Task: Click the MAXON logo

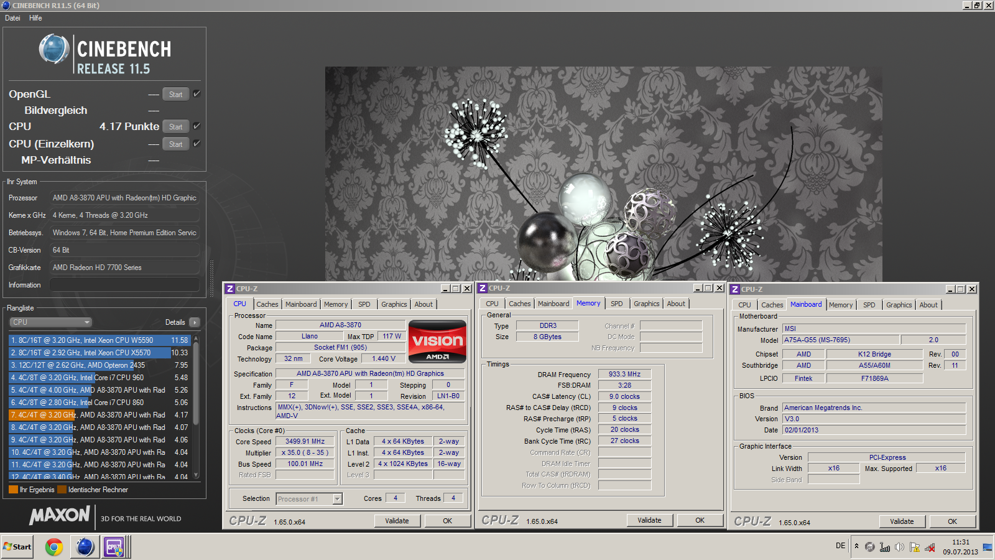Action: click(60, 516)
